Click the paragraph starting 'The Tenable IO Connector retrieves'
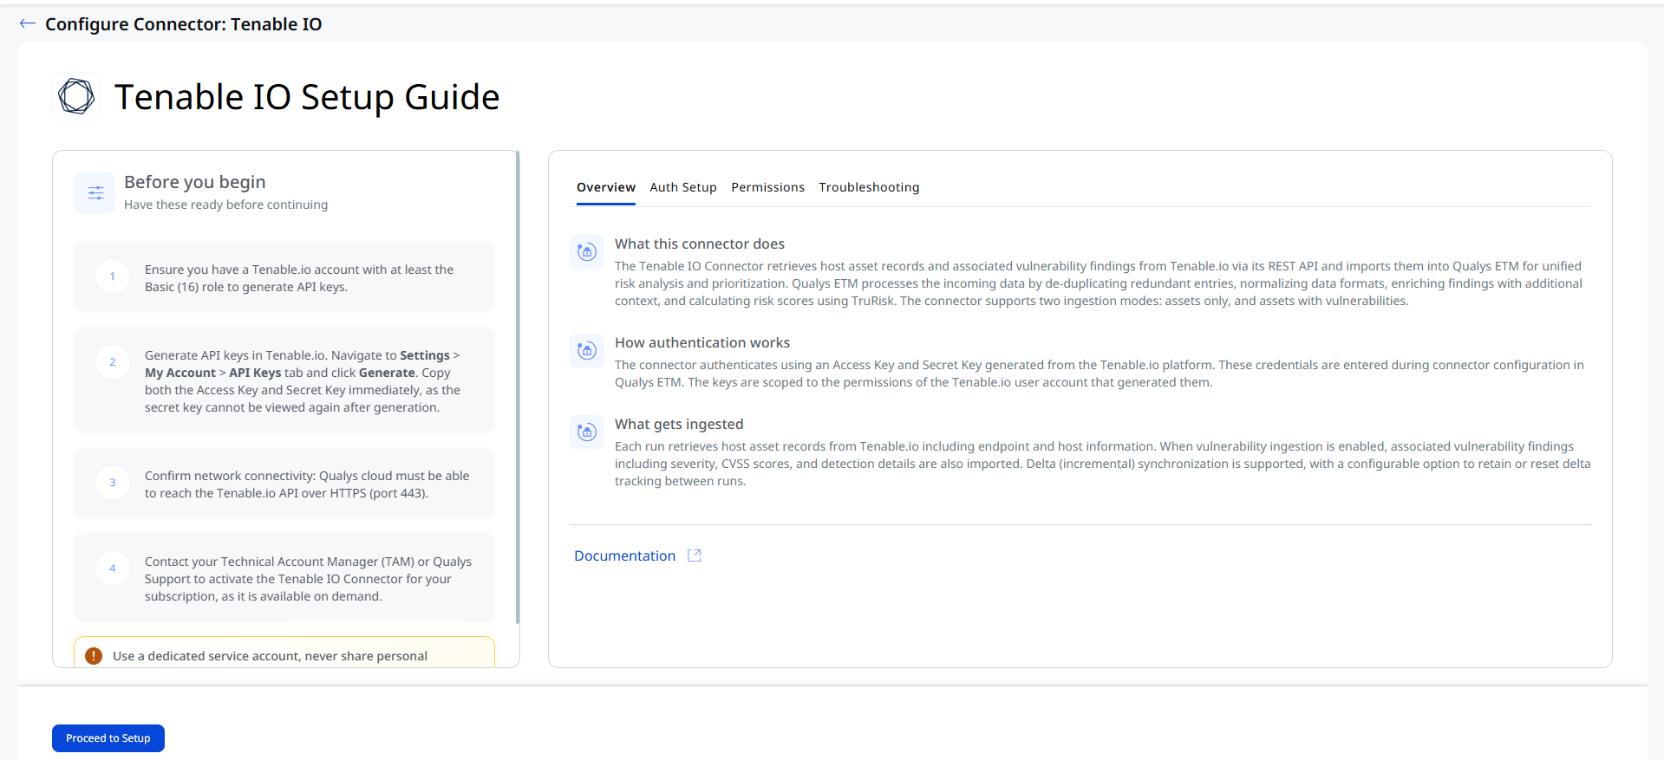This screenshot has height=760, width=1664. click(1099, 283)
